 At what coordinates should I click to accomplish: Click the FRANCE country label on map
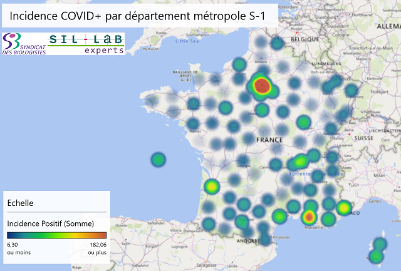tap(271, 139)
